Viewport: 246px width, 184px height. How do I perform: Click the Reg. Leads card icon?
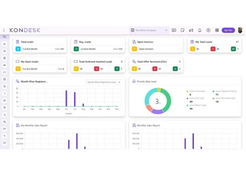[x=76, y=42]
